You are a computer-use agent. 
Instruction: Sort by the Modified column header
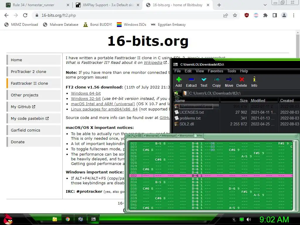(x=264, y=100)
